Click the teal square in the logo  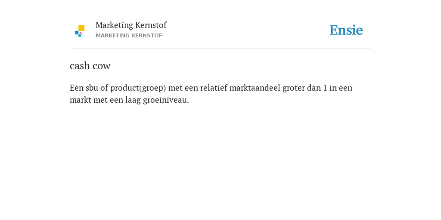pyautogui.click(x=80, y=36)
